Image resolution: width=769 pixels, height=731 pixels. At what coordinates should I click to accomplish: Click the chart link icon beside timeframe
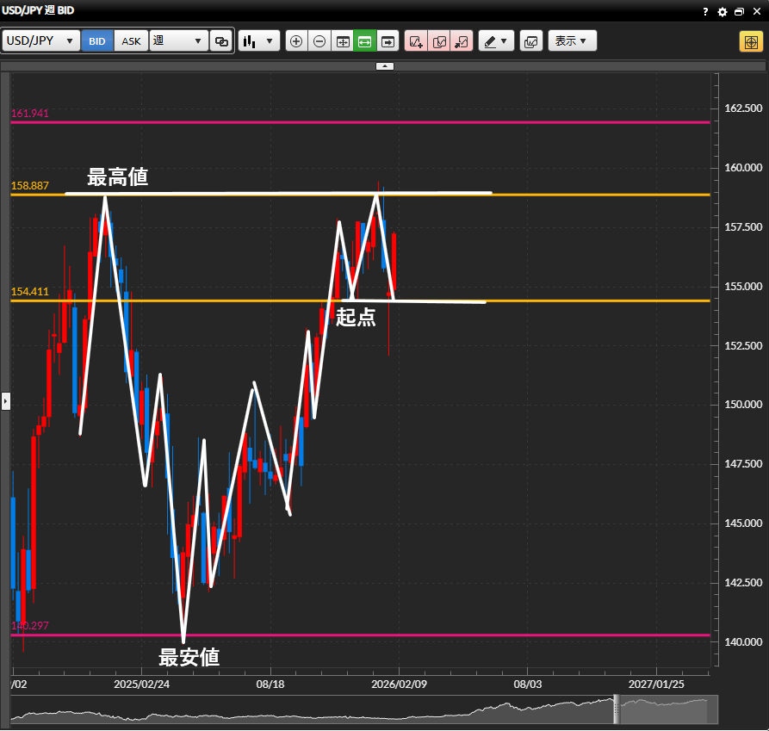pos(221,41)
